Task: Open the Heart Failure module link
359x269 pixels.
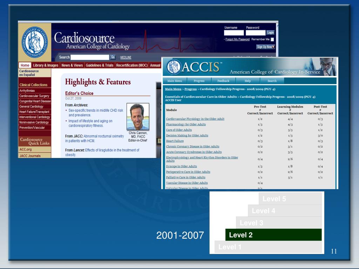Action: tap(175, 141)
